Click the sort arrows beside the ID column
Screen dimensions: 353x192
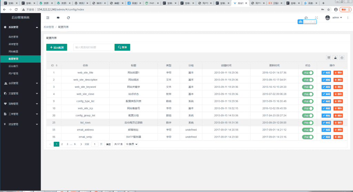tap(57, 65)
